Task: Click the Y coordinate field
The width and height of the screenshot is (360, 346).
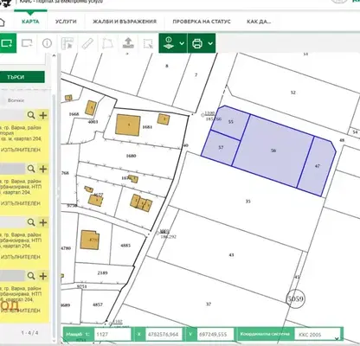Action: click(215, 335)
